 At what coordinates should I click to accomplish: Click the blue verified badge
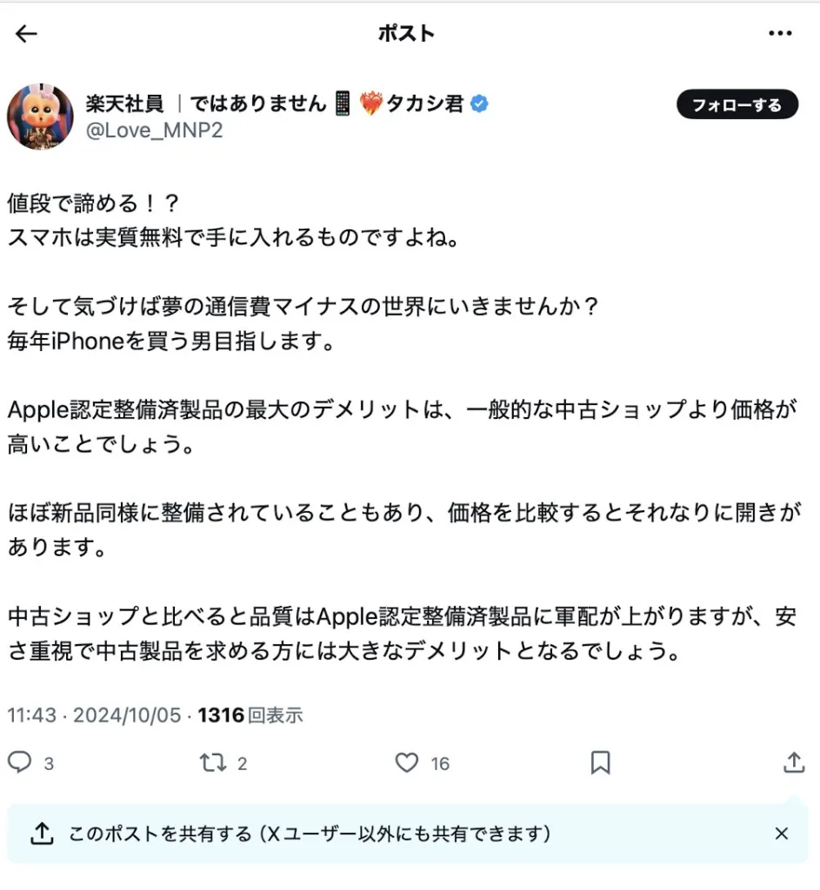(x=479, y=104)
